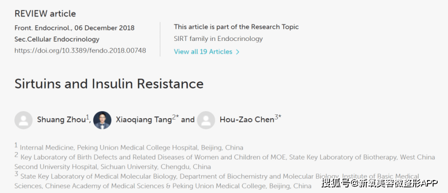Open author name Hou-Zao Chen

(247, 120)
